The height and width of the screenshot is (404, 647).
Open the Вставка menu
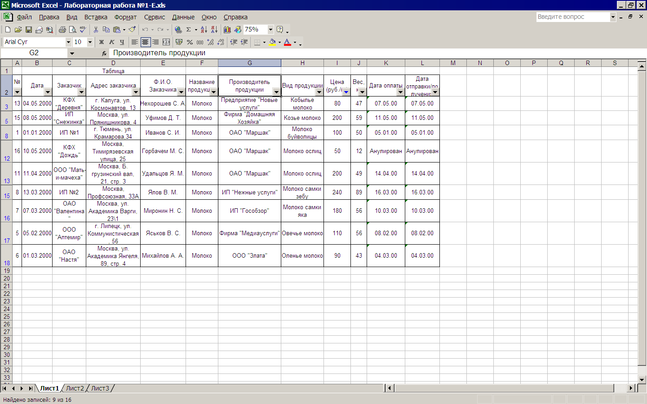[x=96, y=17]
